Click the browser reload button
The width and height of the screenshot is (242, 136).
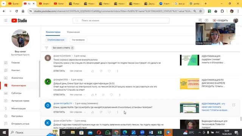coord(17,11)
